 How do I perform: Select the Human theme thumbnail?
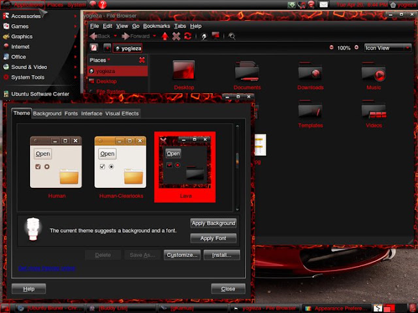pyautogui.click(x=56, y=167)
